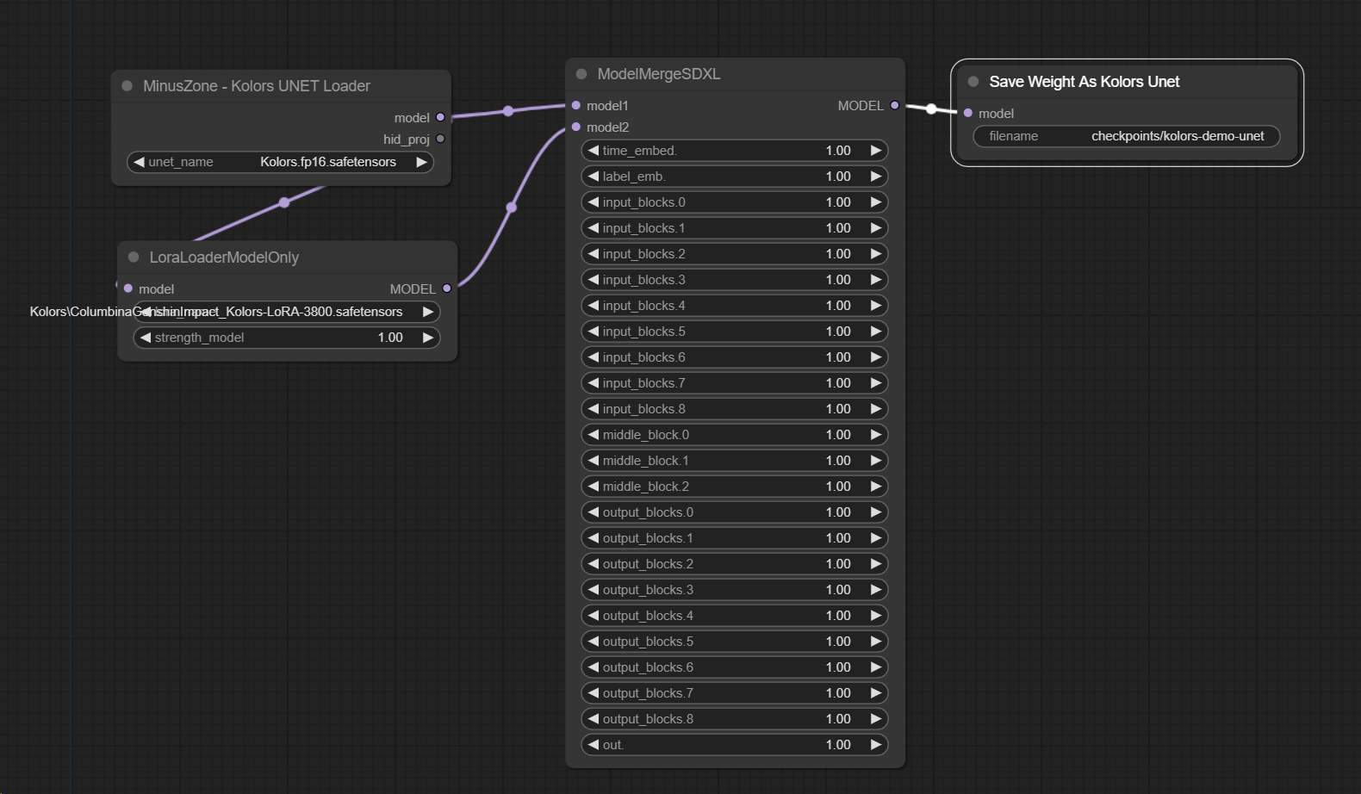The width and height of the screenshot is (1361, 794).
Task: Increase the out. weight with right arrow
Action: click(x=876, y=745)
